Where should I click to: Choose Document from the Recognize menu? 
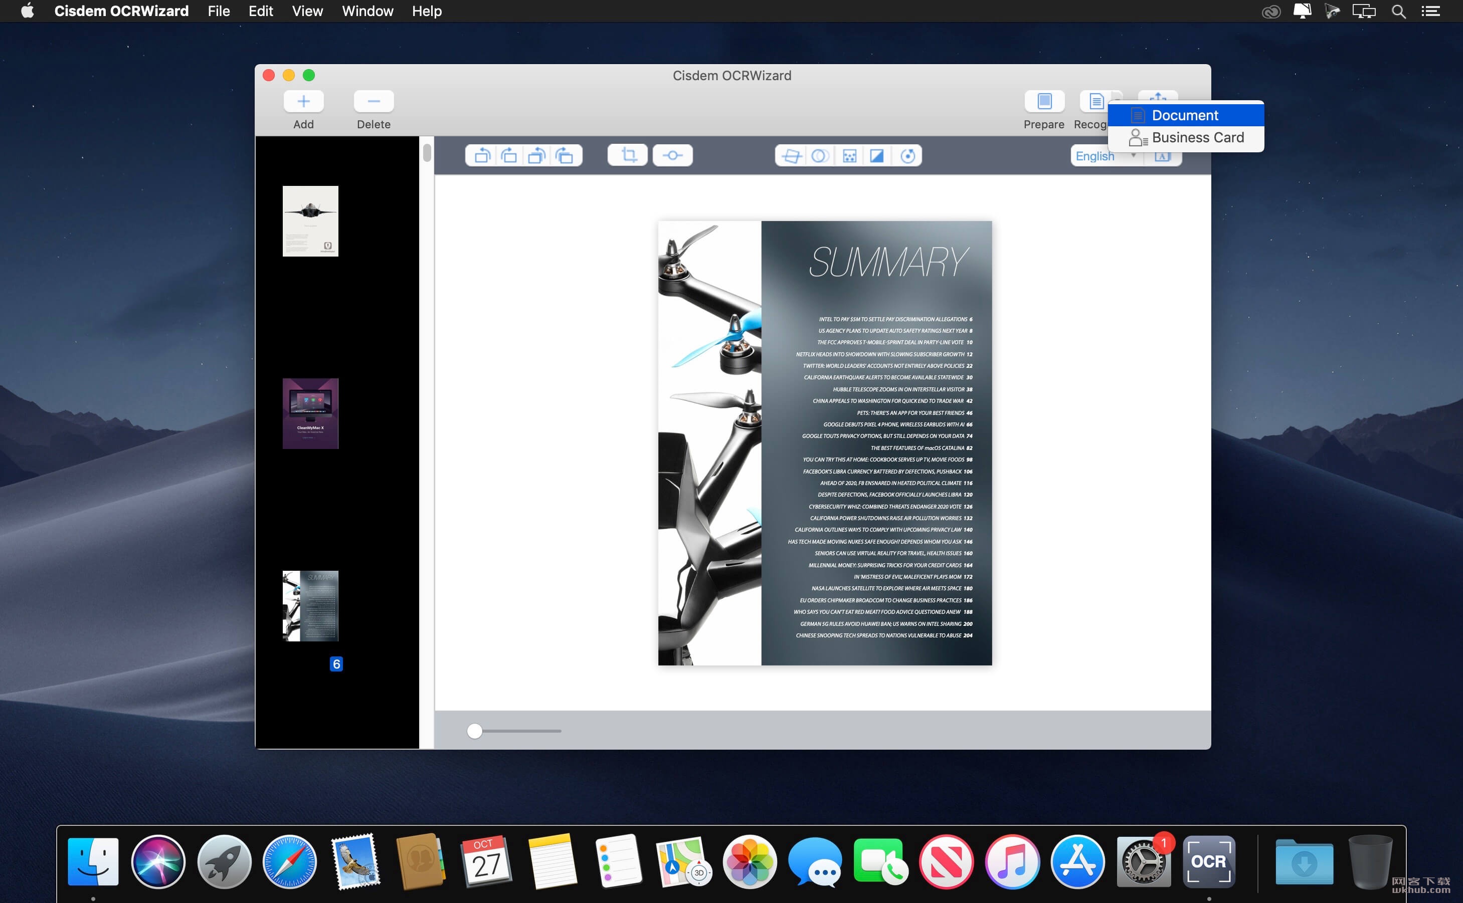click(1186, 115)
